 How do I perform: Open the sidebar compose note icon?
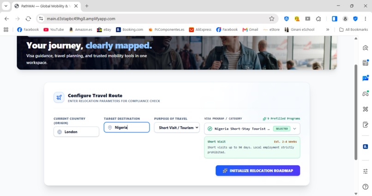coord(366,125)
